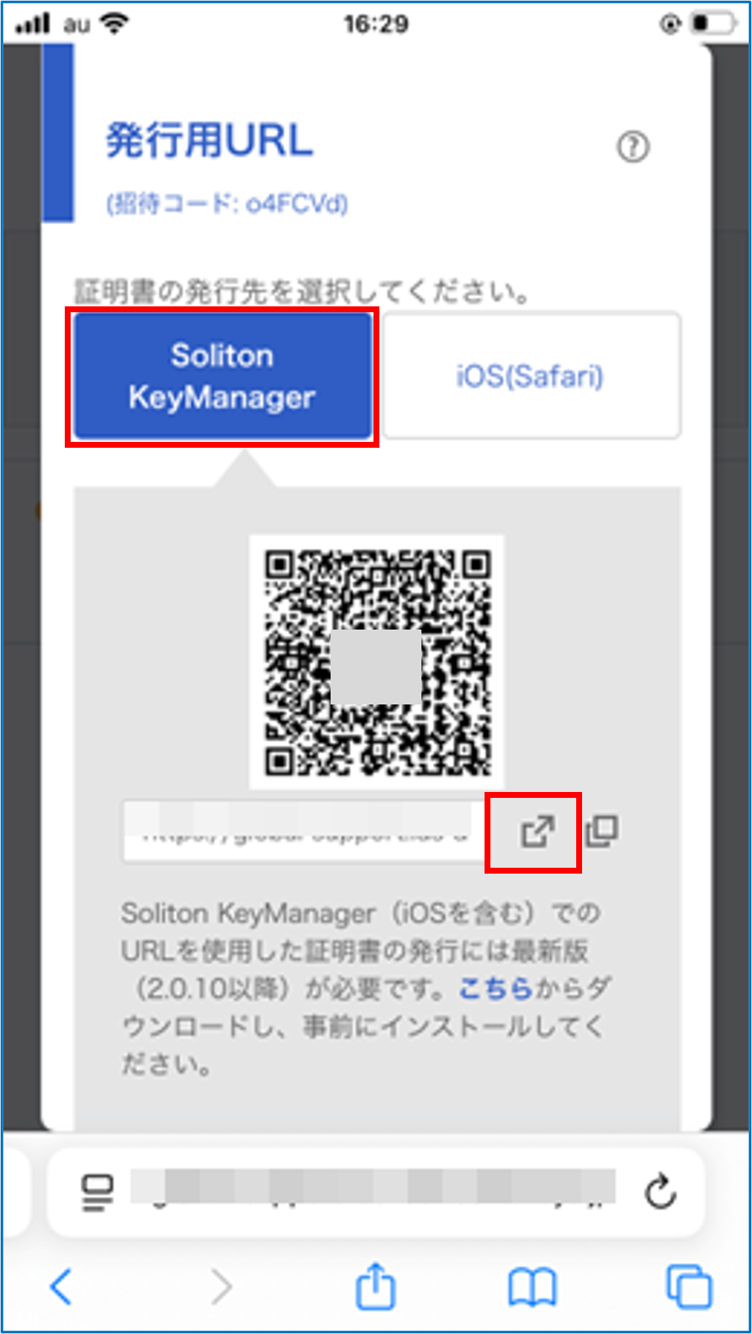Open the issuance URL in external app
Screen dimensions: 752x1334
(x=536, y=832)
